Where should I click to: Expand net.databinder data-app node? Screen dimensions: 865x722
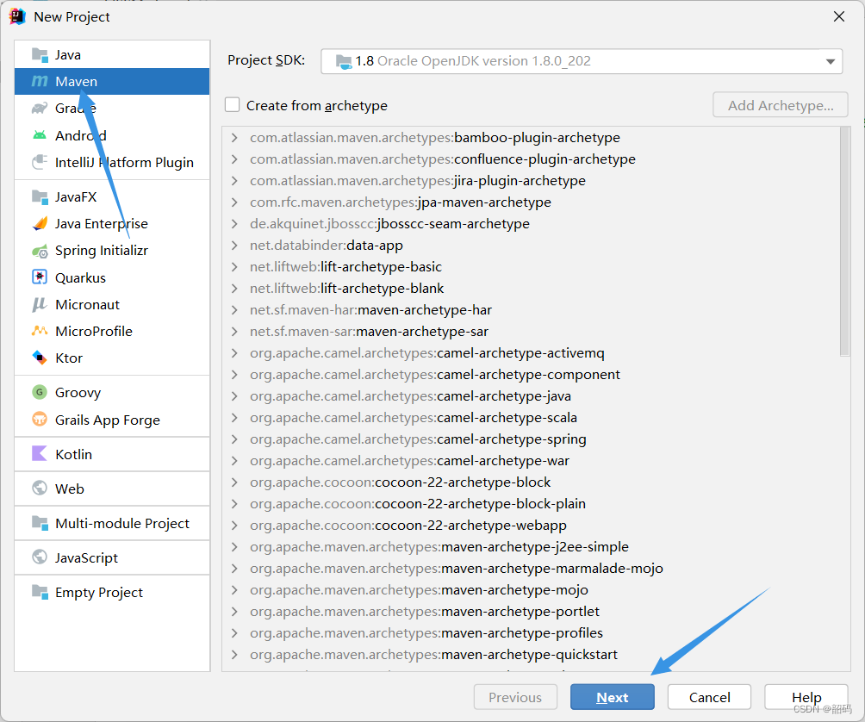click(x=234, y=245)
